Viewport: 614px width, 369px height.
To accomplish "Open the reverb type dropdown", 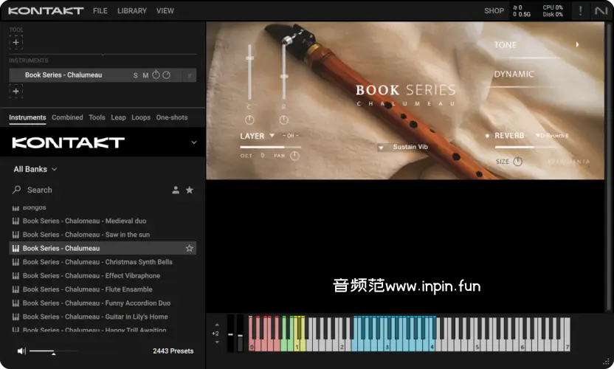I will click(x=552, y=136).
